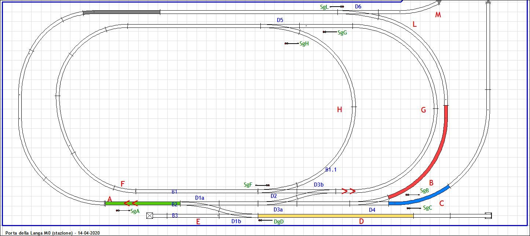Image resolution: width=530 pixels, height=236 pixels.
Task: Click the D5 turnout label
Action: [280, 20]
